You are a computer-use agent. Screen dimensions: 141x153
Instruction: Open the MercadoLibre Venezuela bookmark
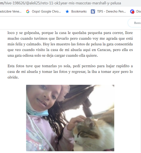click(11, 12)
